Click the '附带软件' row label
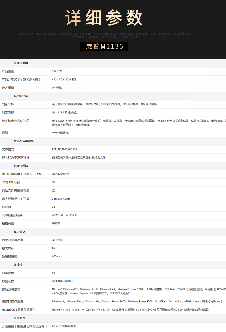Screen dimensions: 226x332 click(x=8, y=104)
